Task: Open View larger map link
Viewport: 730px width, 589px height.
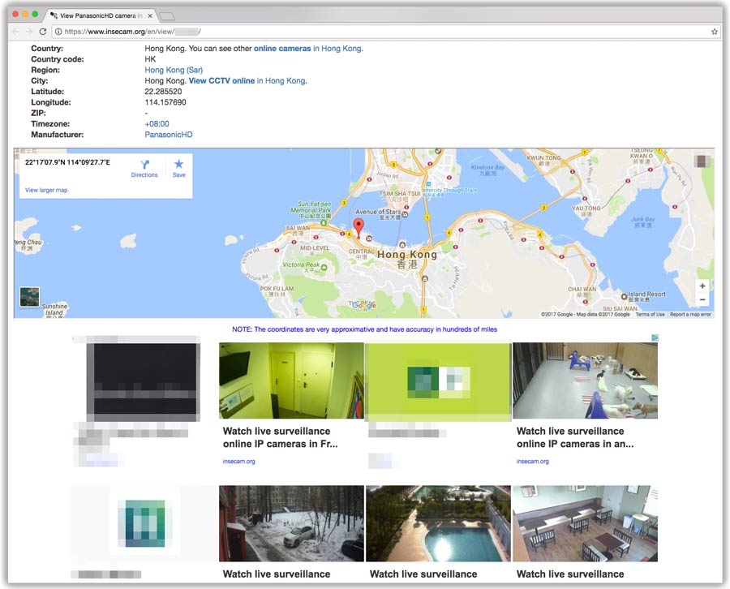Action: [46, 190]
